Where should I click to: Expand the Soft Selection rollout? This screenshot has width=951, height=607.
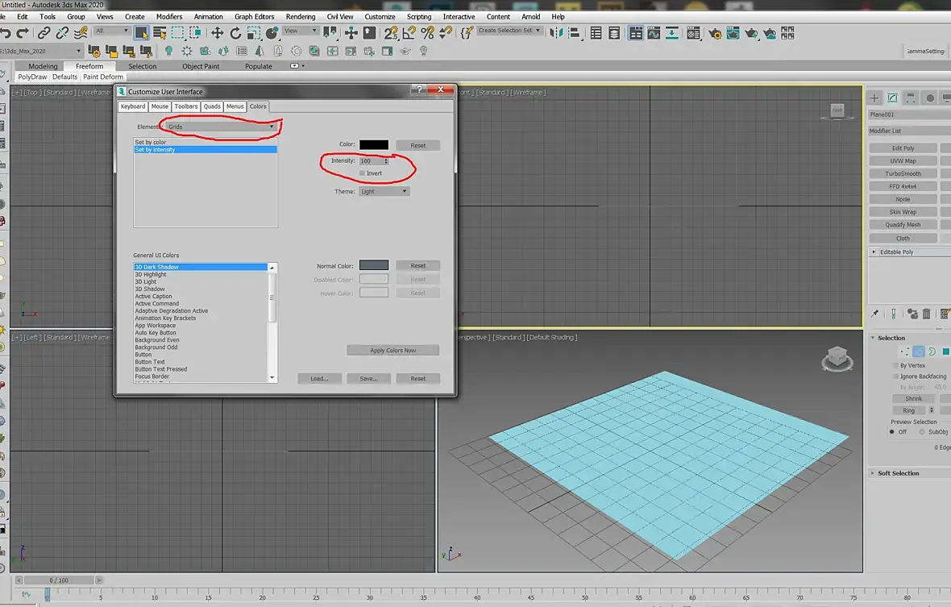[898, 473]
